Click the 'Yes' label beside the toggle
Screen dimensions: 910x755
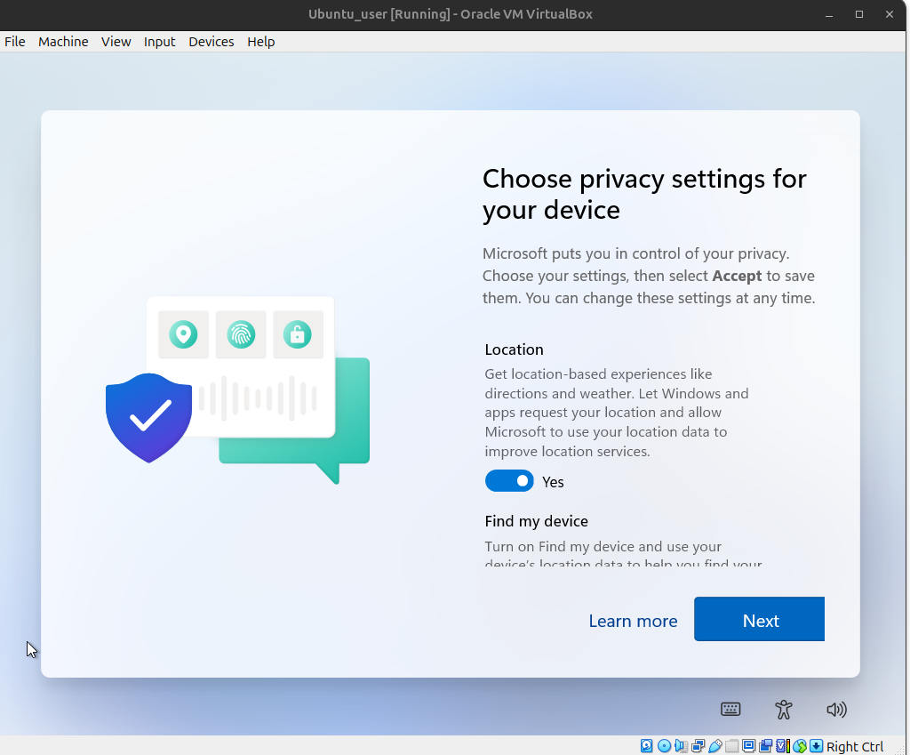[553, 482]
